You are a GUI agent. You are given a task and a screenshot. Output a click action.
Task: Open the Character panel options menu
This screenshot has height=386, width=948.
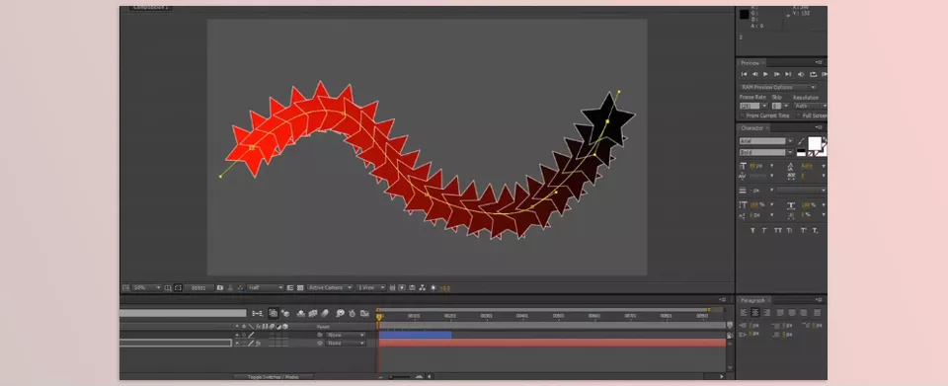(820, 127)
